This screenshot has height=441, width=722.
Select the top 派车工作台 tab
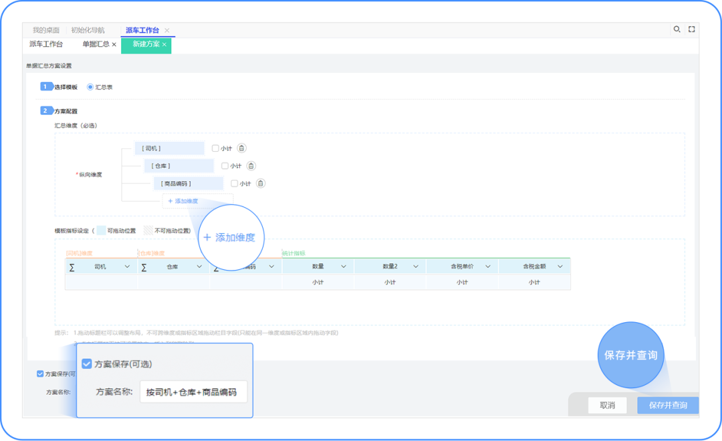142,30
